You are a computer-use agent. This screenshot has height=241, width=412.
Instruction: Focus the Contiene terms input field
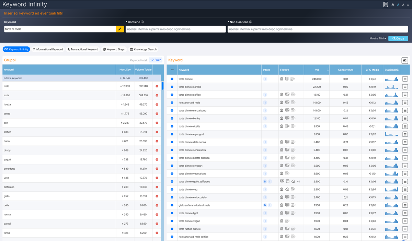coord(175,29)
